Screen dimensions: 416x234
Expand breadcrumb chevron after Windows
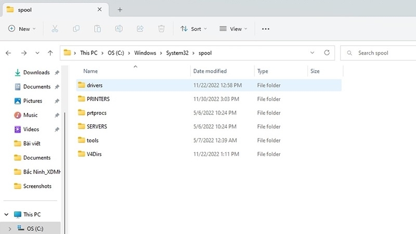click(161, 53)
